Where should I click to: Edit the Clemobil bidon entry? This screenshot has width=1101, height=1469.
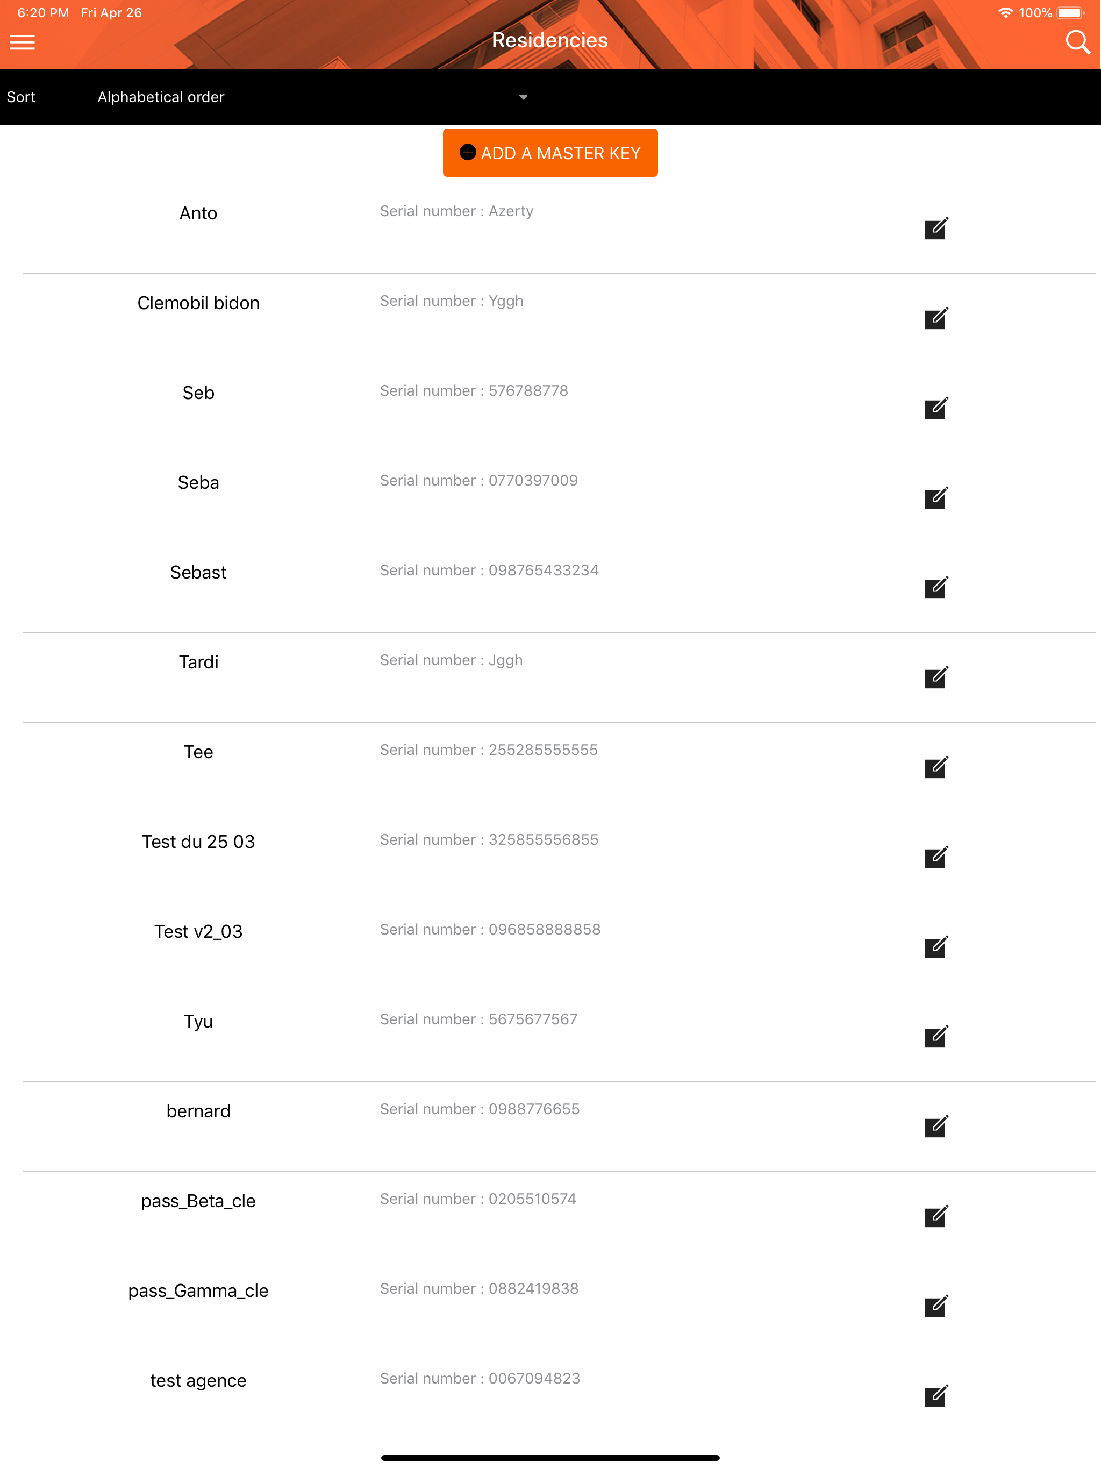pyautogui.click(x=935, y=318)
